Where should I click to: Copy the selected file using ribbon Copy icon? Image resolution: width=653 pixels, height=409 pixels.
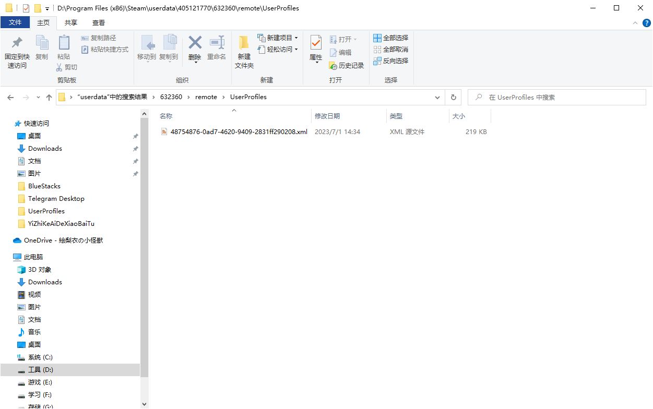(41, 51)
